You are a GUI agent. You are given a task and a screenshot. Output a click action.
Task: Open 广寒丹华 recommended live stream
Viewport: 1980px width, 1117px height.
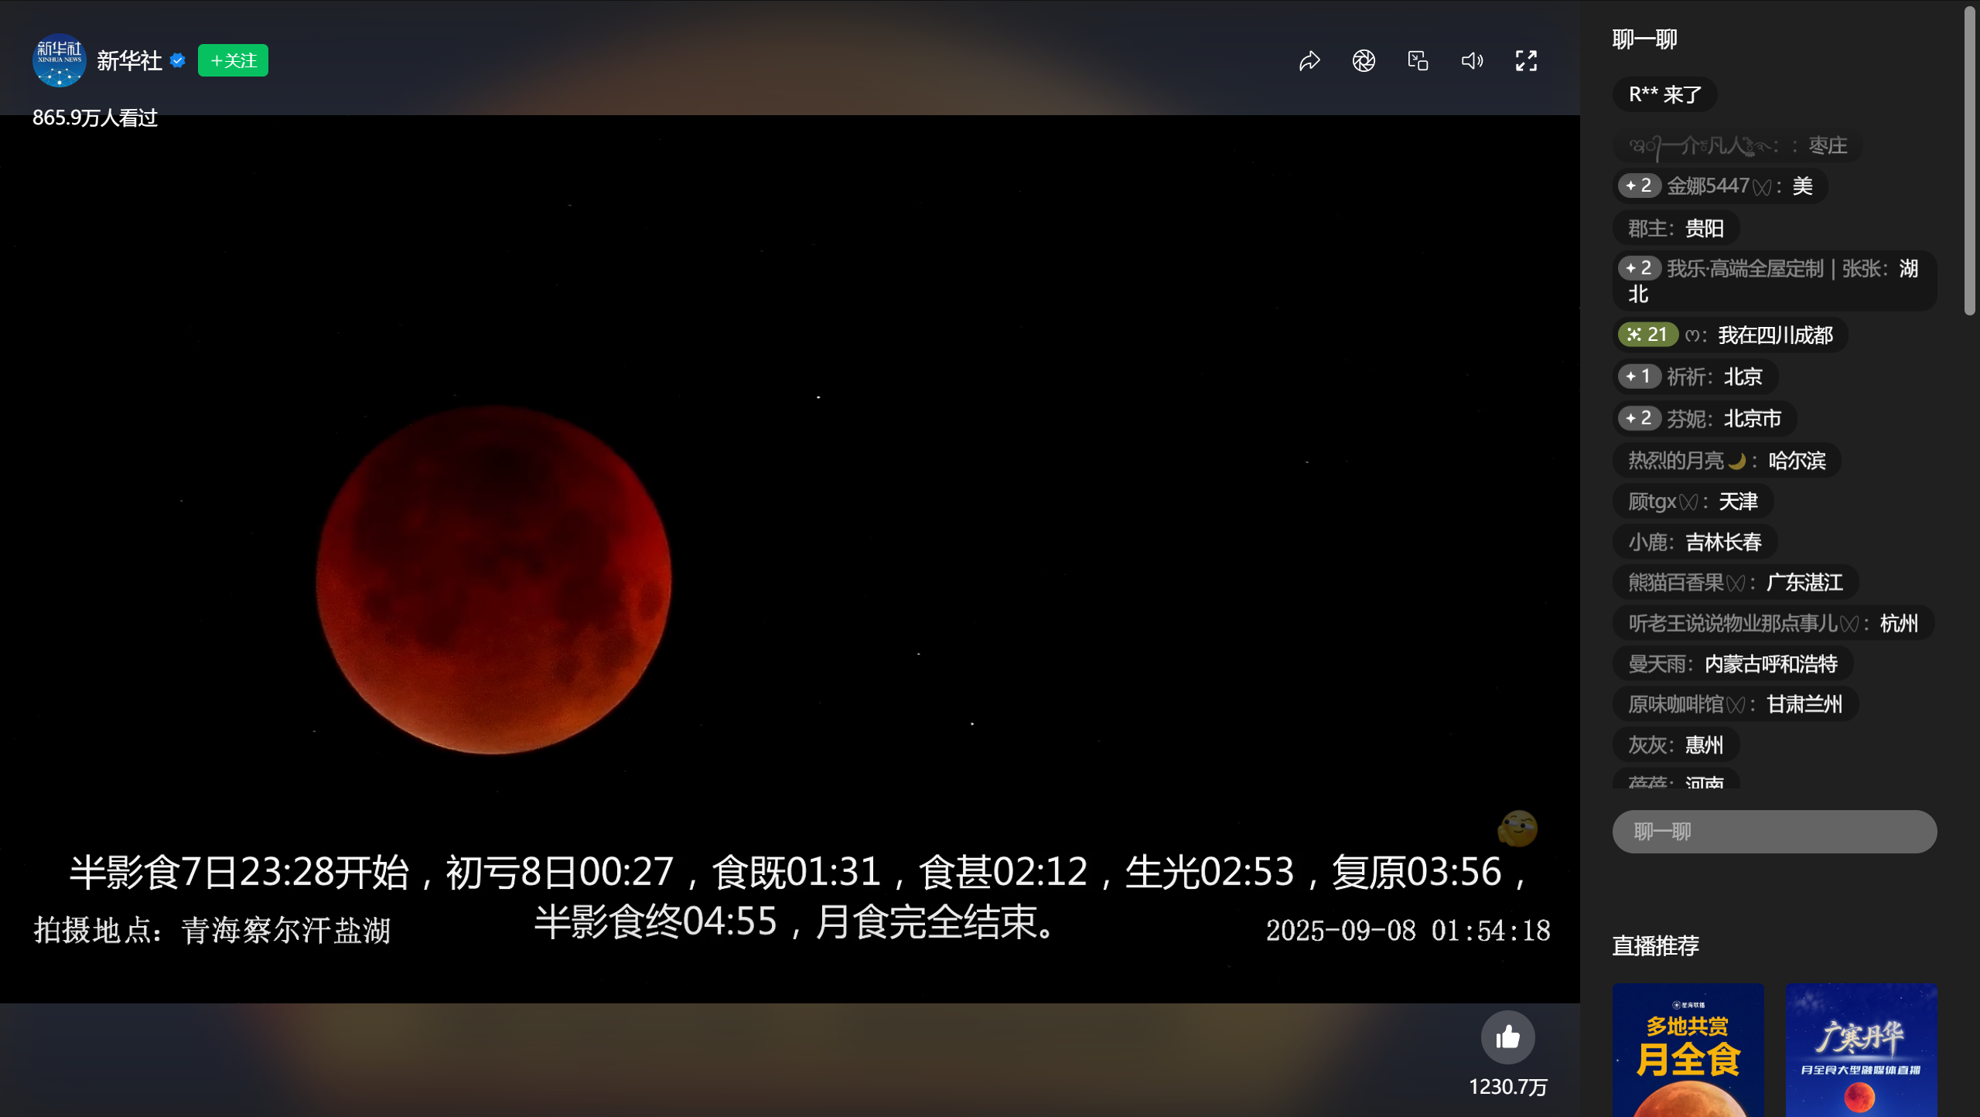1861,1050
